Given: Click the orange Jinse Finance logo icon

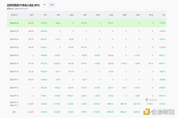Looking at the screenshot, I should click(147, 112).
